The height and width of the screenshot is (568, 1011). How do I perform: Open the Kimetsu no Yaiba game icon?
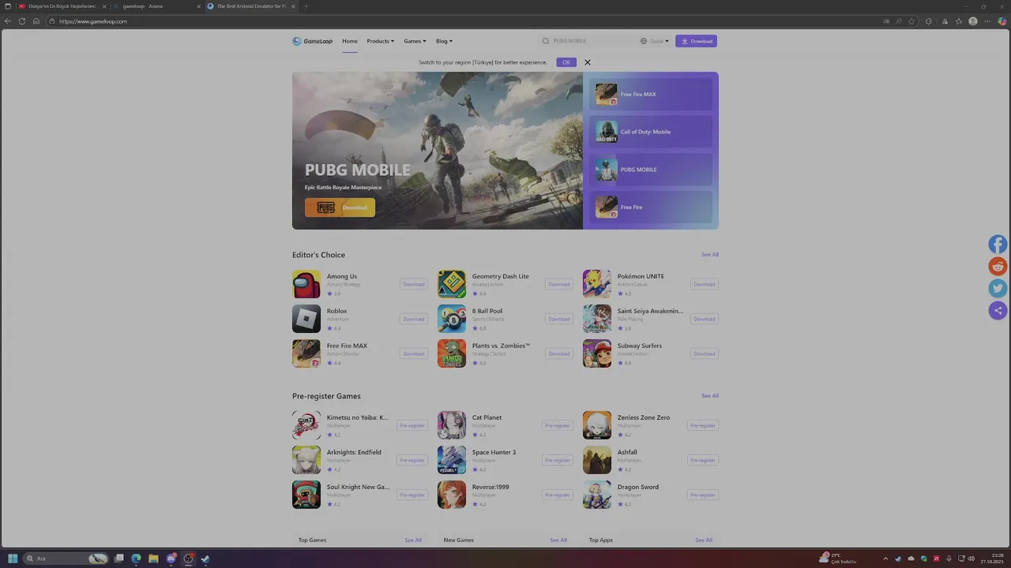coord(306,425)
